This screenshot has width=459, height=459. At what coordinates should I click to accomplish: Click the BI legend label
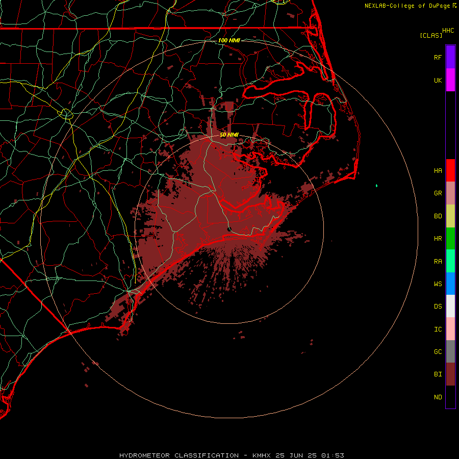[438, 374]
